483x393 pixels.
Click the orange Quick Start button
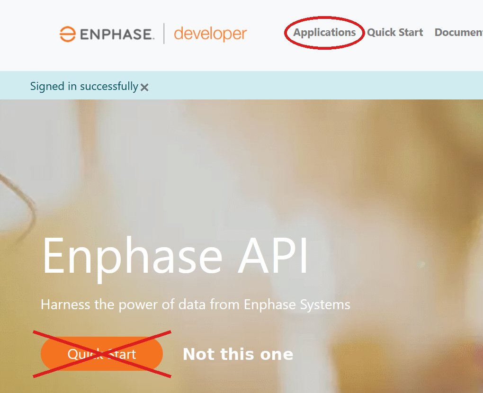(x=102, y=354)
